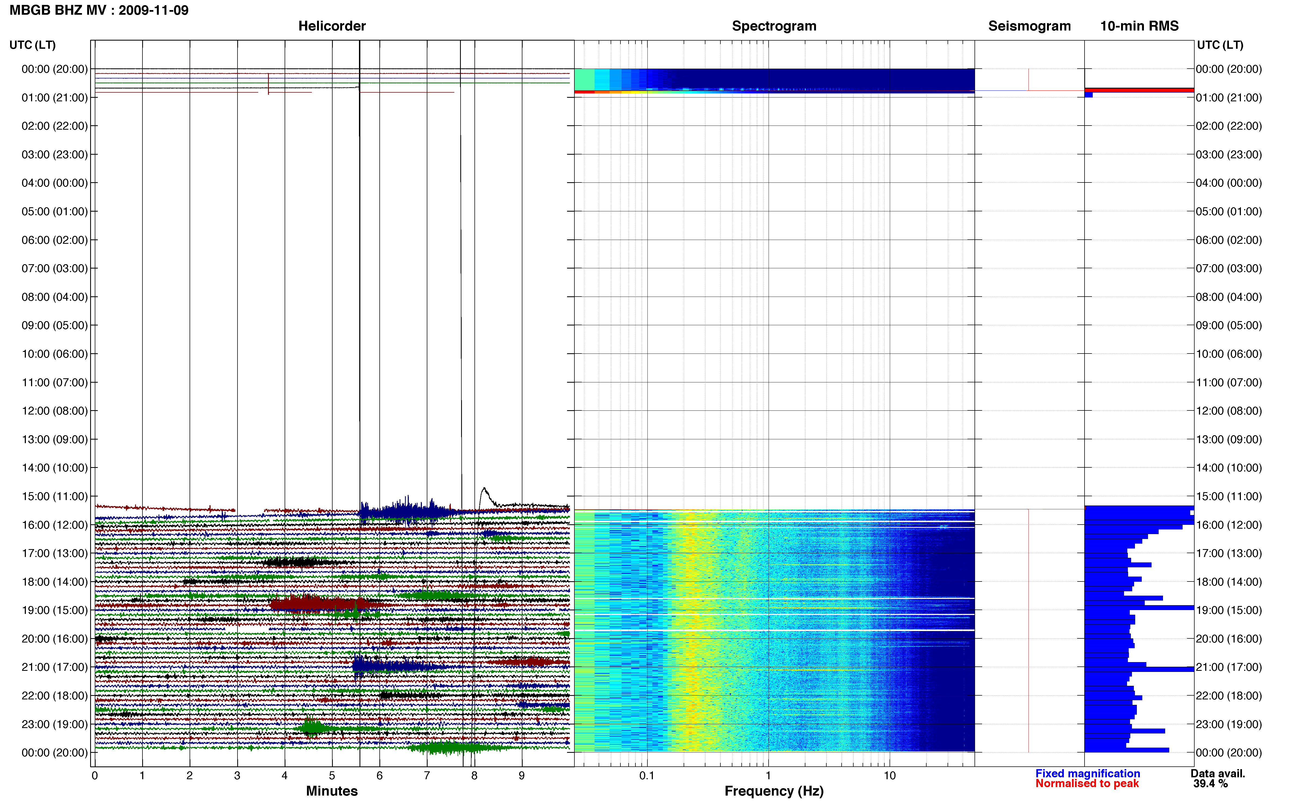Click the 'Seismogram' panel heading
The width and height of the screenshot is (1291, 807).
coord(1030,26)
